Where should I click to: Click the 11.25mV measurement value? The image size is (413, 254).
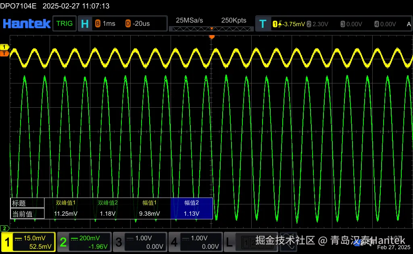pos(66,213)
